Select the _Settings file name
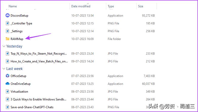 pos(16,31)
